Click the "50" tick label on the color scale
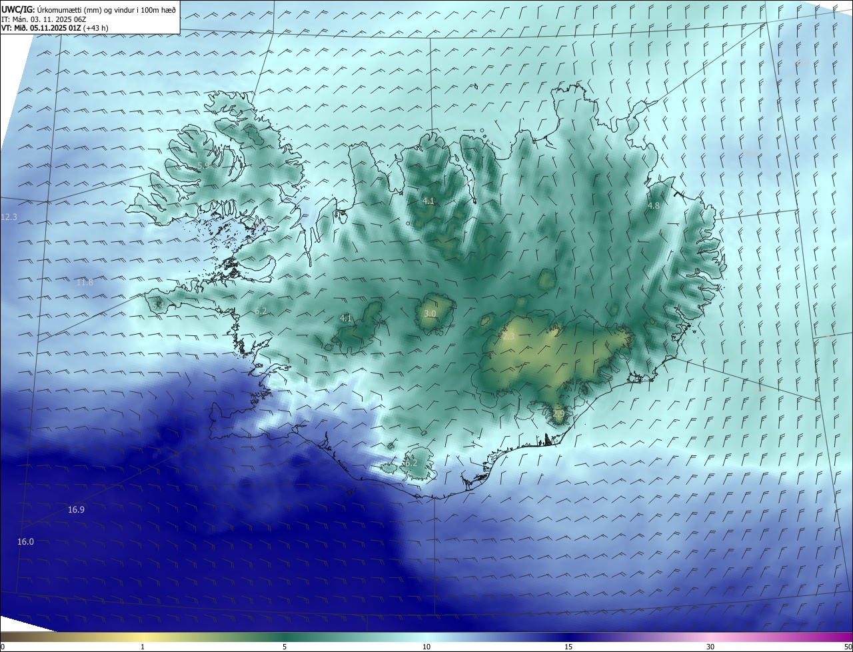Screen dimensions: 853x652 (848, 647)
